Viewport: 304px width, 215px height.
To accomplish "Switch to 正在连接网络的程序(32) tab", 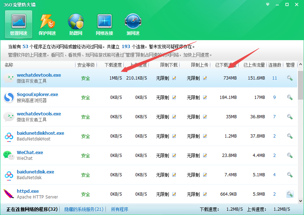I will click(x=32, y=209).
